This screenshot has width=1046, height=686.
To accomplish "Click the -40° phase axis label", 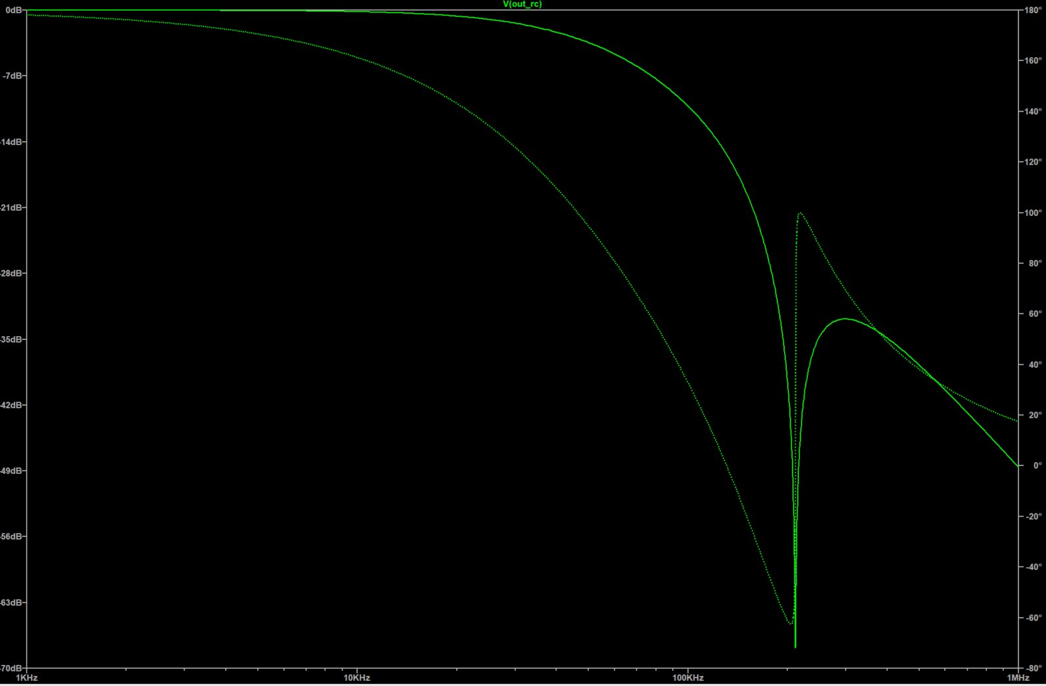I will pyautogui.click(x=1034, y=567).
